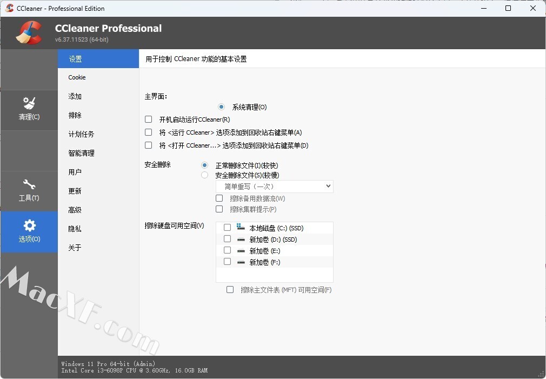This screenshot has height=379, width=546.
Task: Enable 擦除主文件表 (MFT) 可用空间(F) checkbox
Action: (x=230, y=289)
